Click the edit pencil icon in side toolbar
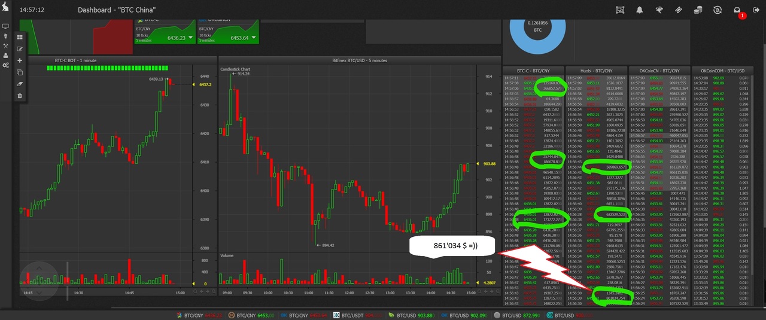This screenshot has height=320, width=766. pyautogui.click(x=20, y=49)
